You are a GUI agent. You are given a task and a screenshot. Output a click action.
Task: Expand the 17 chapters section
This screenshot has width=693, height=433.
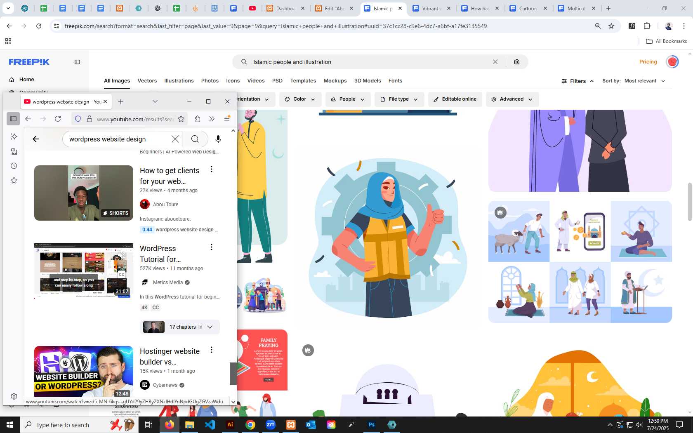click(180, 327)
